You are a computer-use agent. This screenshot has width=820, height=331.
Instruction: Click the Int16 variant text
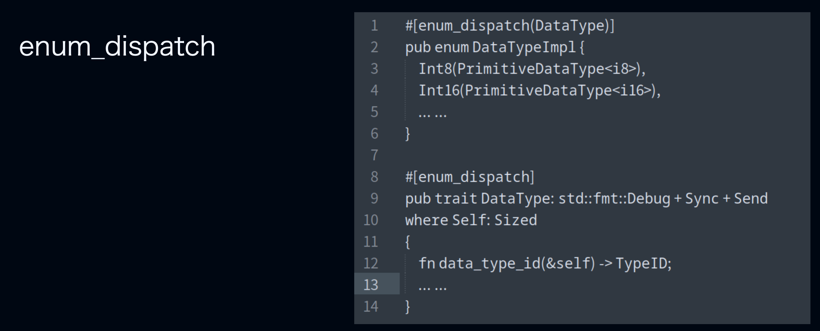(x=439, y=90)
